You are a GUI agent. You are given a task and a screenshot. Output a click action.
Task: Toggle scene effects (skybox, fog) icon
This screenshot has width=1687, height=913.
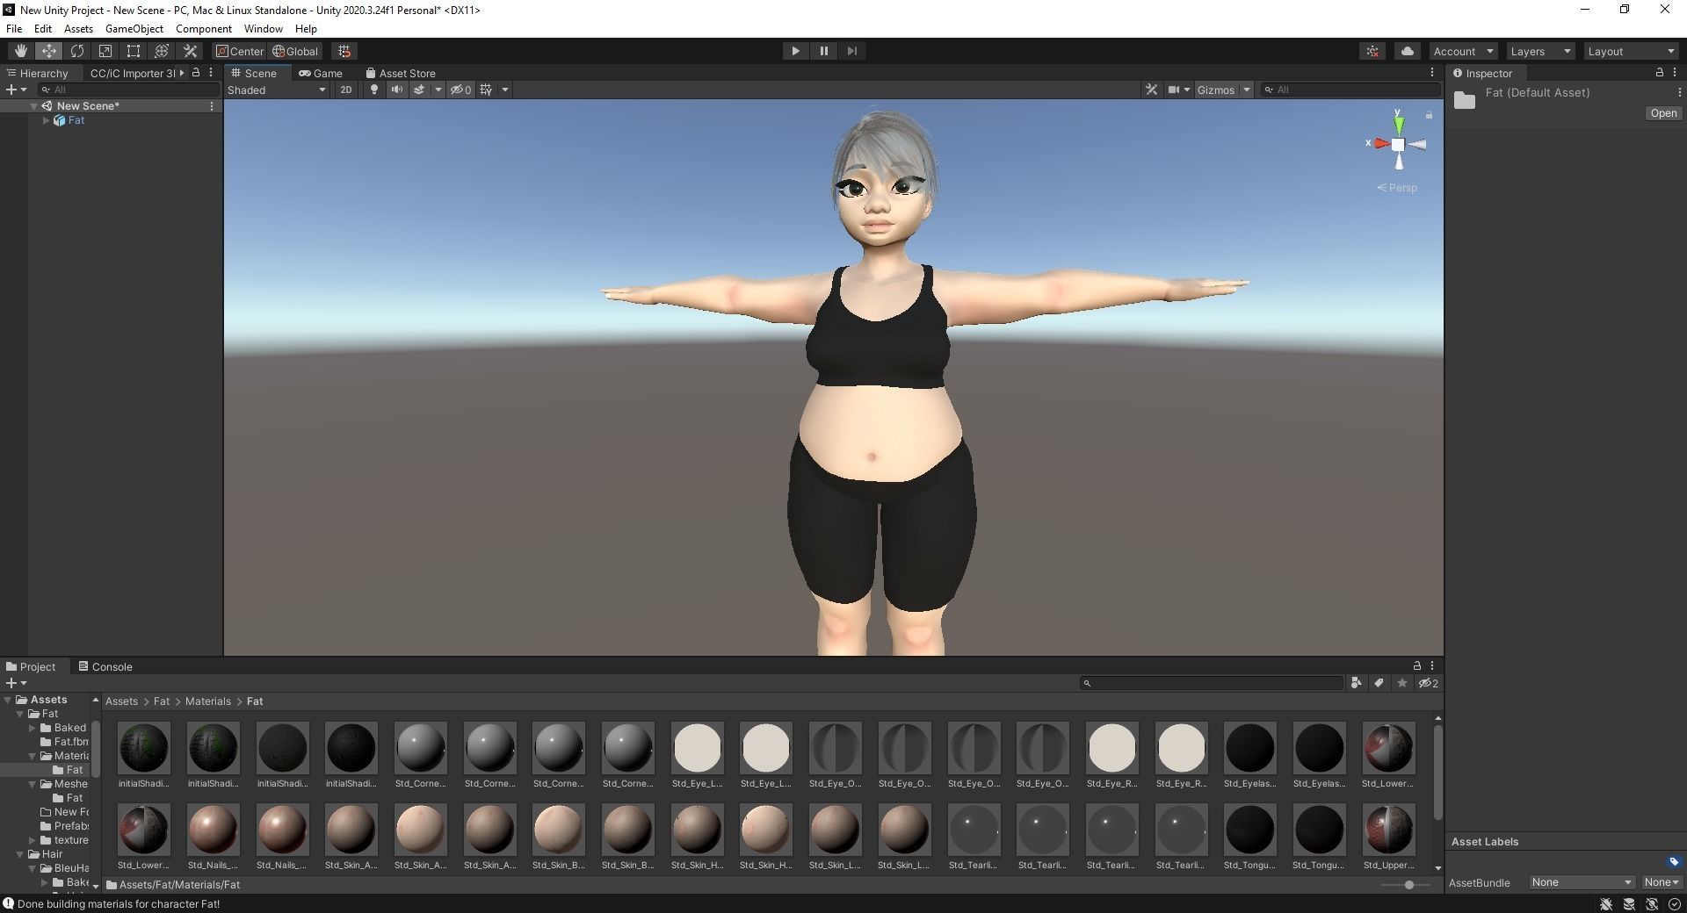[x=419, y=90]
